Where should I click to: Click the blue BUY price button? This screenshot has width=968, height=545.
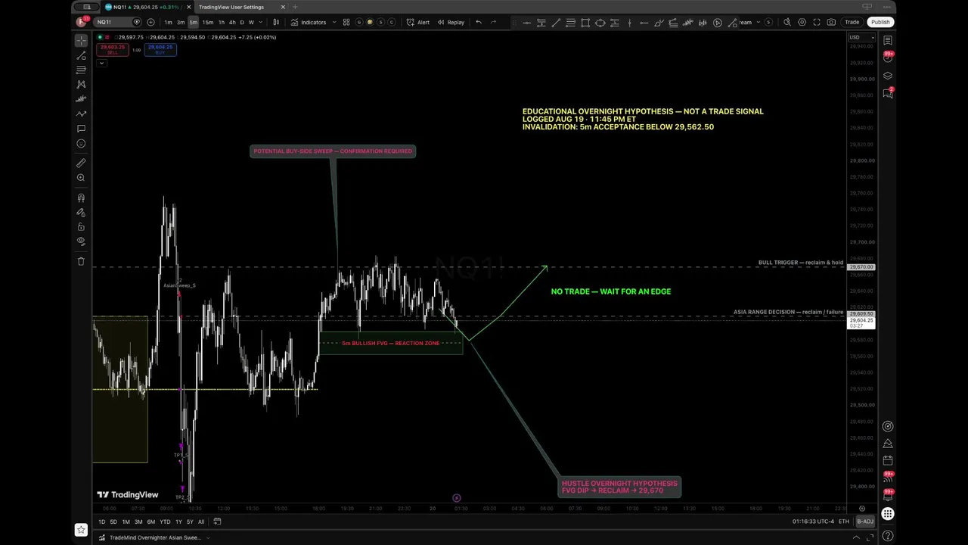[160, 50]
